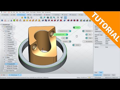Select the yellow Pad tool icon
The image size is (120, 90).
(24, 20)
